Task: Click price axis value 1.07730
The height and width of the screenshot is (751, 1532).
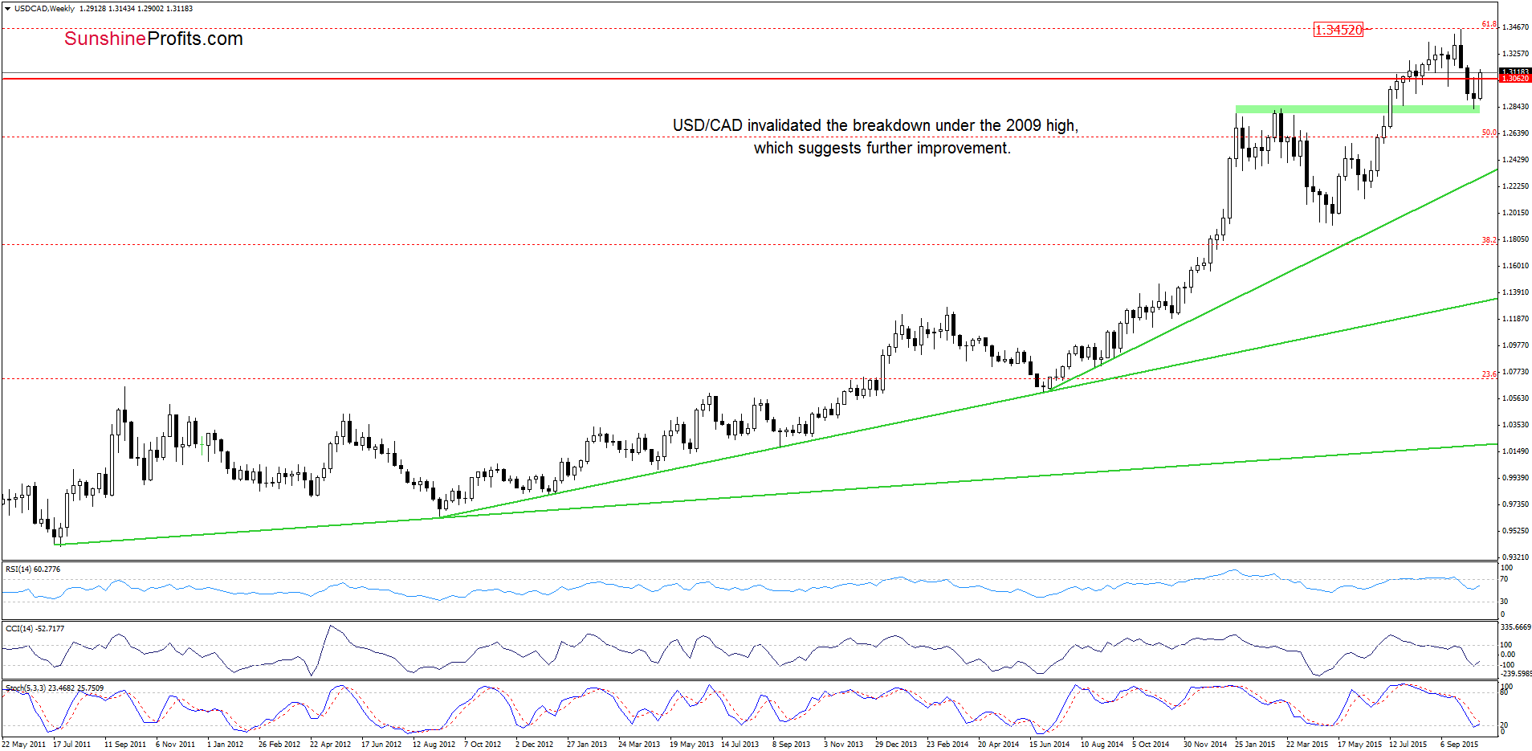Action: [x=1515, y=372]
